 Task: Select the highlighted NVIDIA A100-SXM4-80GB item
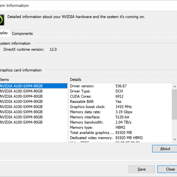34,86
